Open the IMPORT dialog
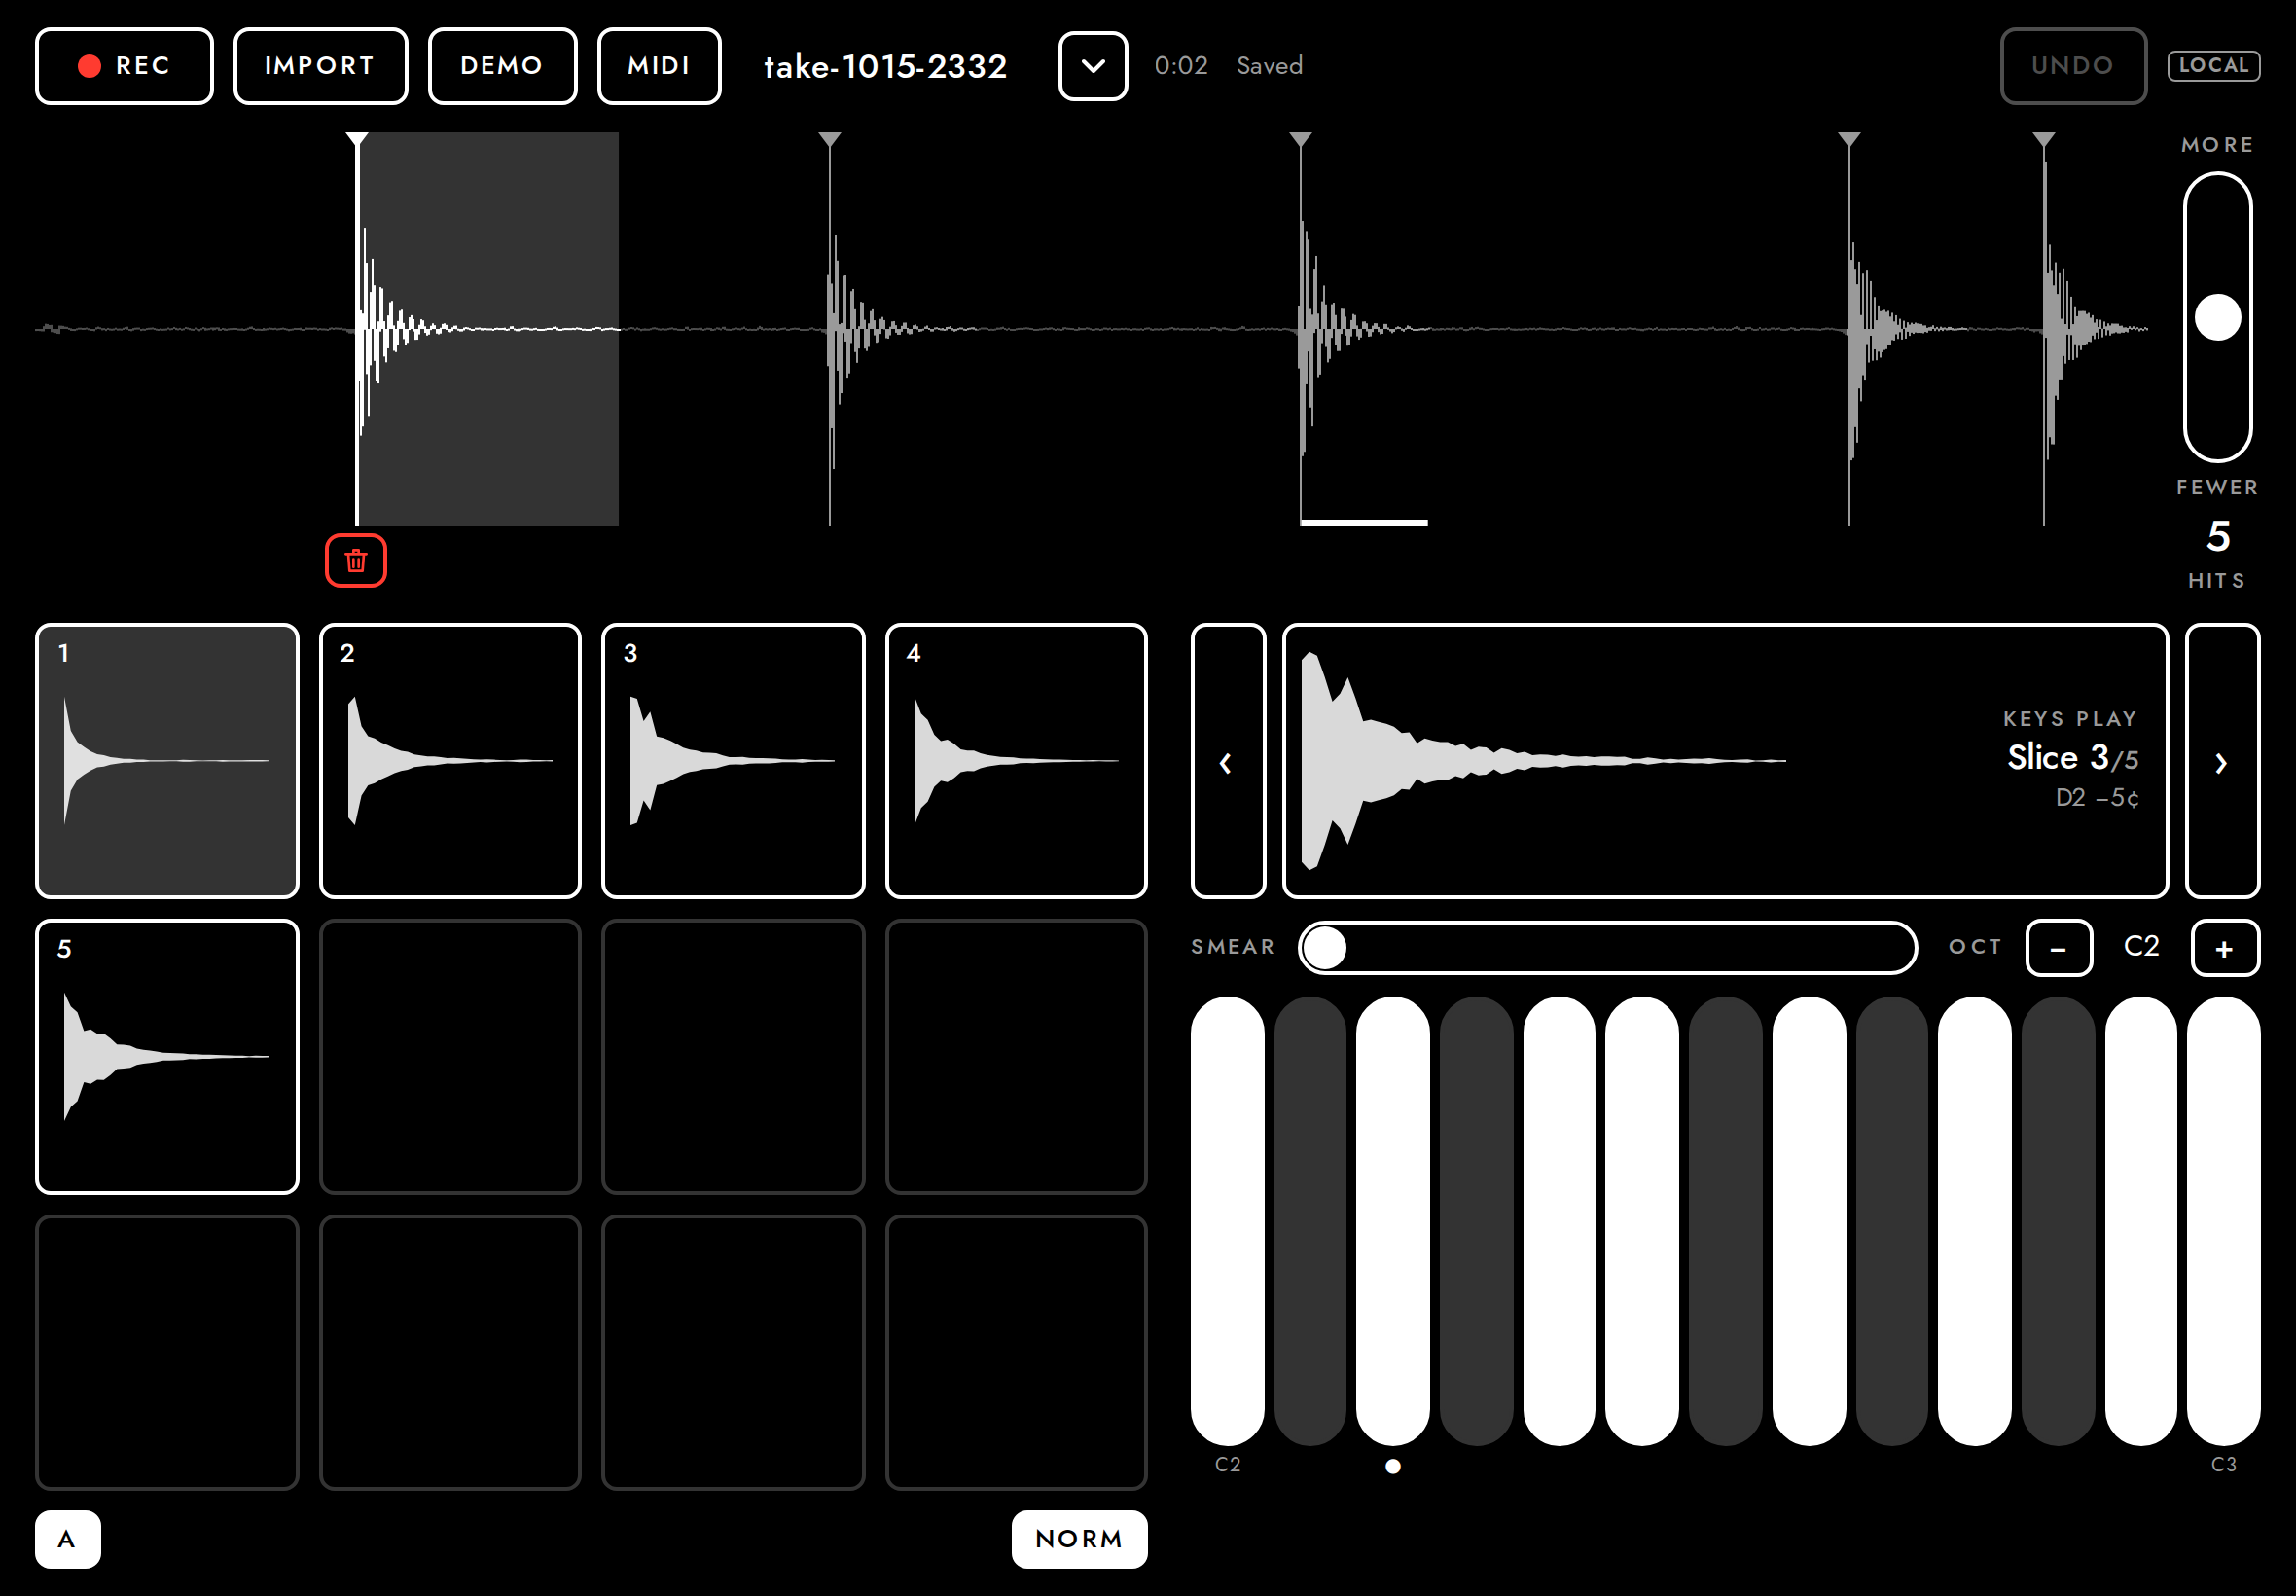This screenshot has width=2296, height=1596. pyautogui.click(x=320, y=66)
